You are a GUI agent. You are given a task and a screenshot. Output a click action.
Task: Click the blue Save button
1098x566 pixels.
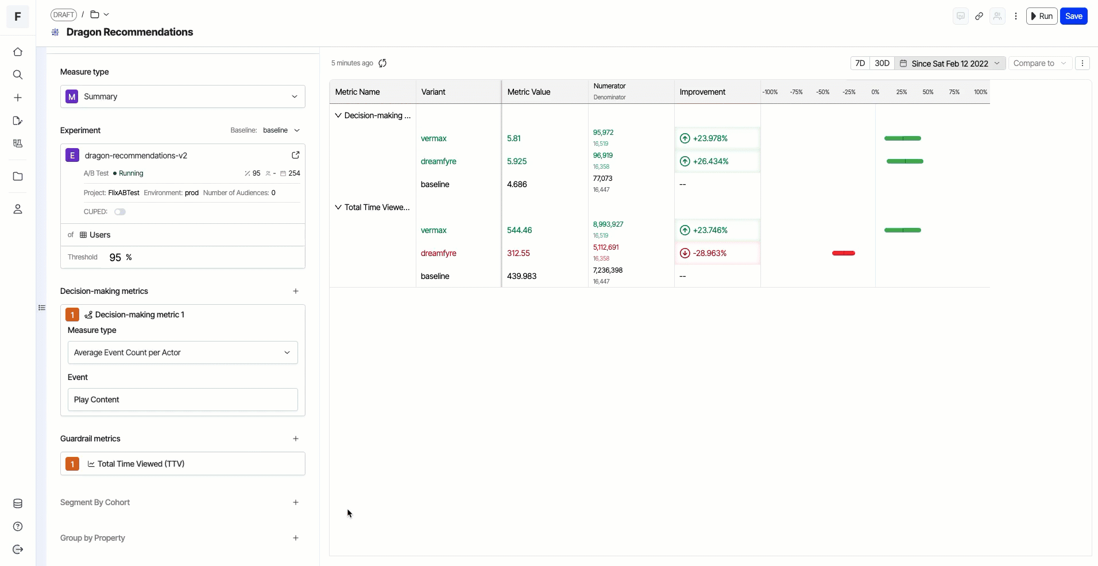click(x=1073, y=16)
